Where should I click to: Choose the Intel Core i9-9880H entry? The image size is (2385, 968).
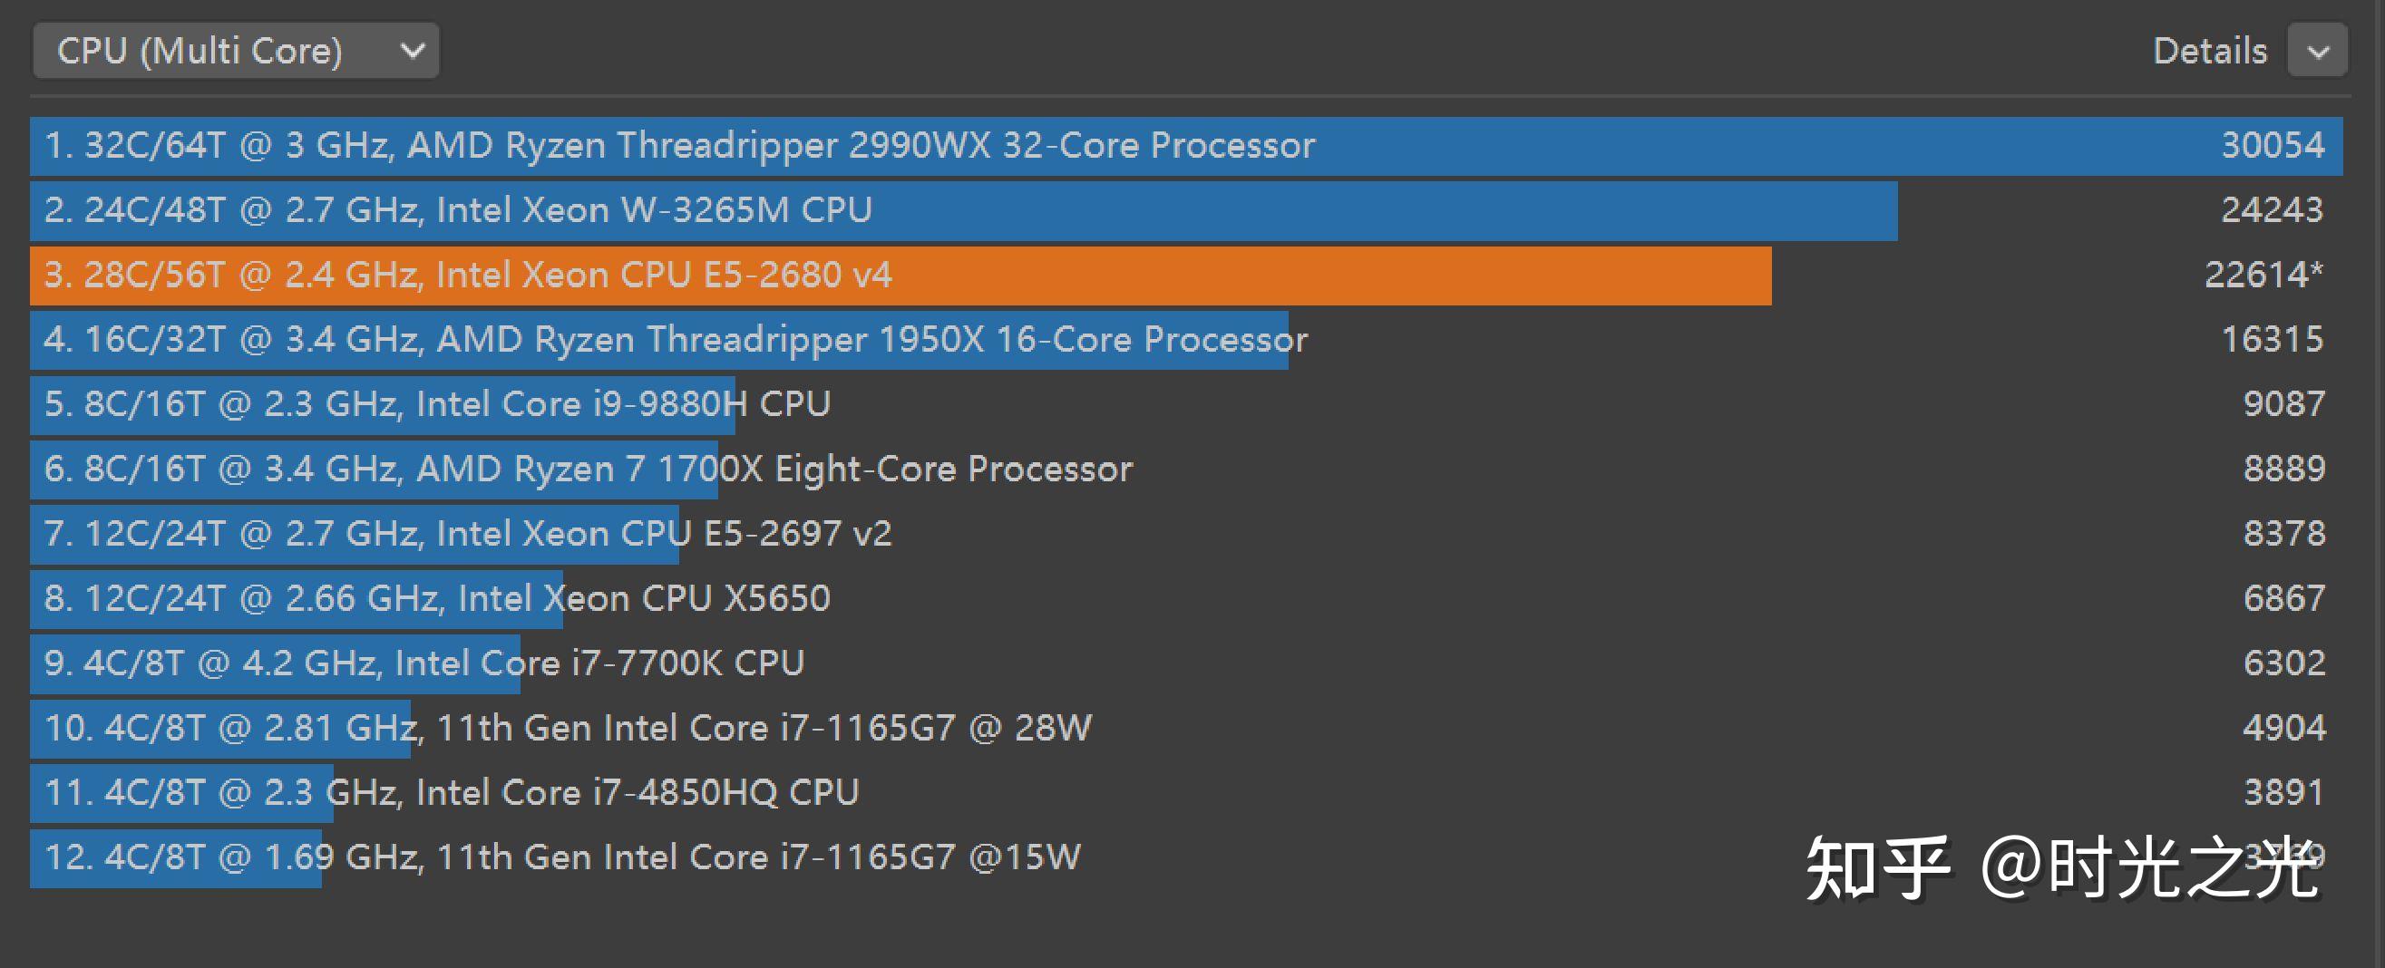(x=437, y=405)
